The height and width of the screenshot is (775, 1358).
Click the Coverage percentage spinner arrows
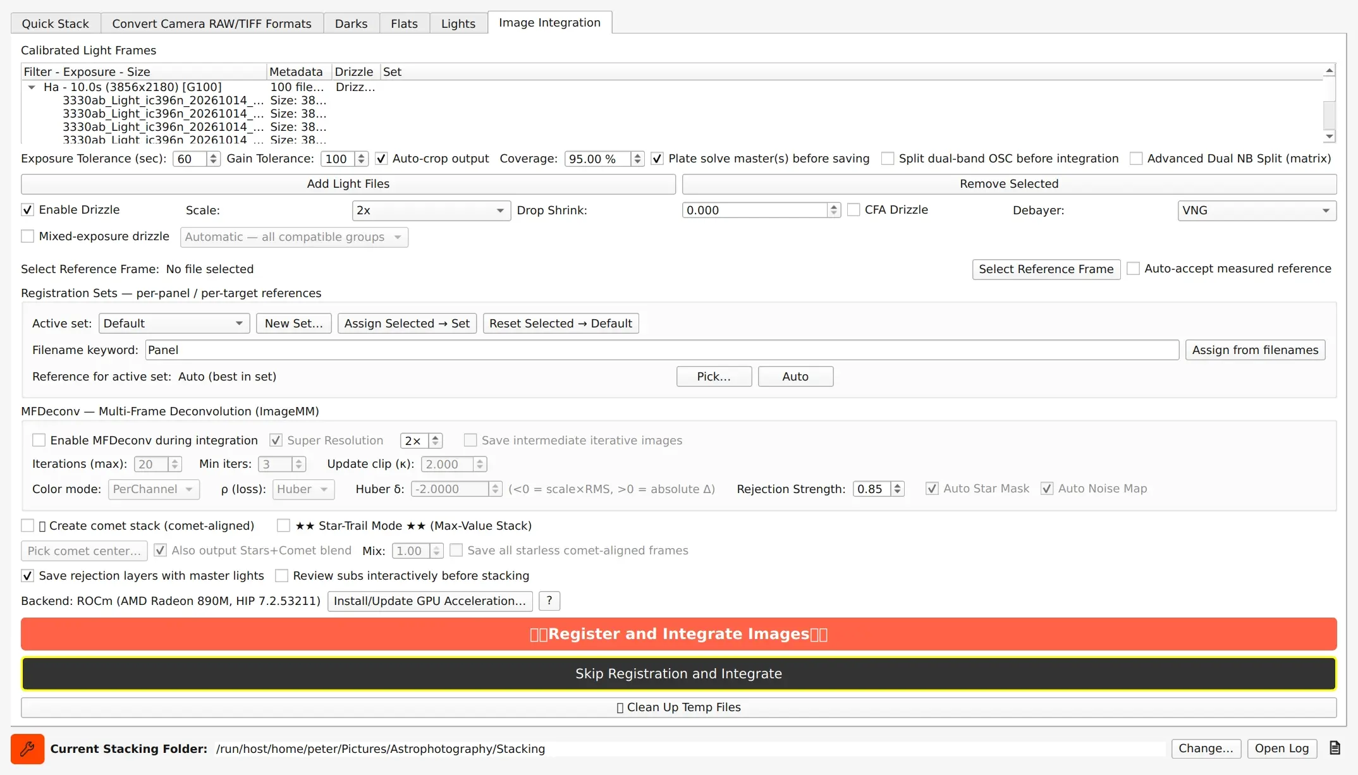[x=638, y=159]
